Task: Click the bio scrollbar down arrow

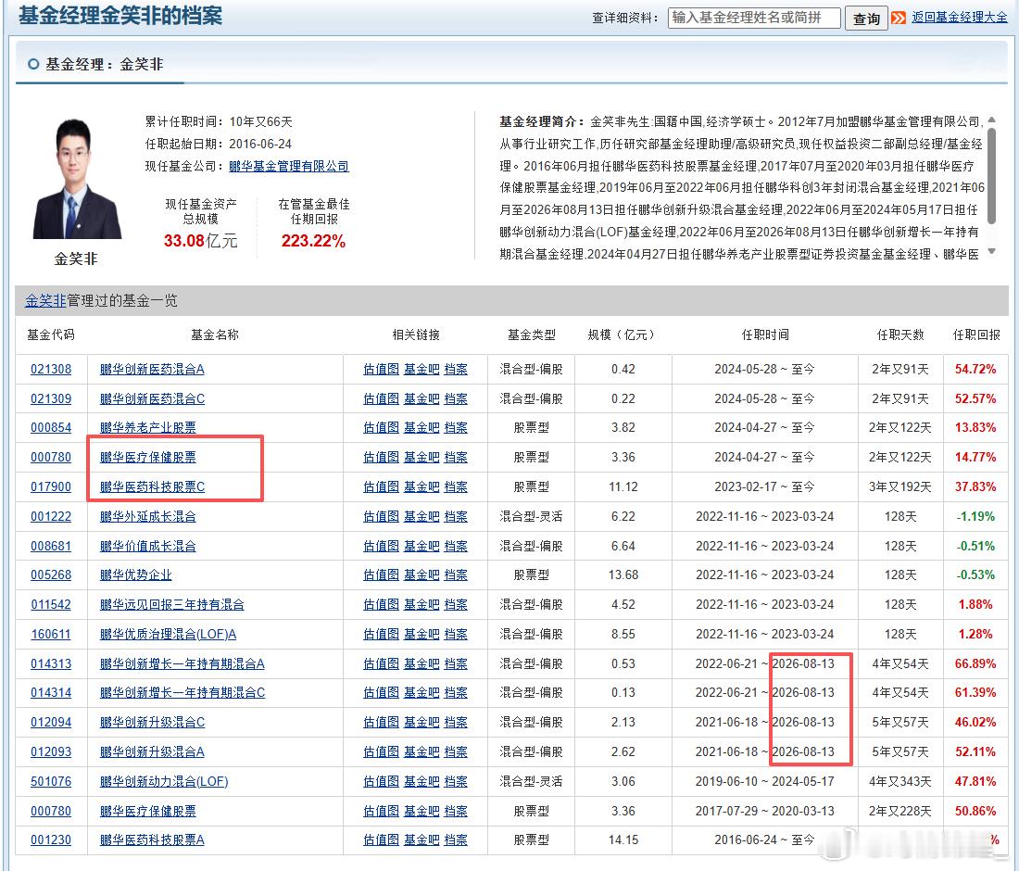Action: 991,251
